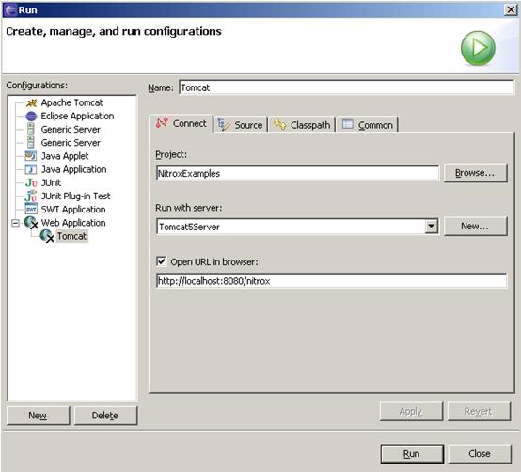Click the URL field containing localhost:8080/nitrox
Image resolution: width=521 pixels, height=472 pixels.
(331, 281)
